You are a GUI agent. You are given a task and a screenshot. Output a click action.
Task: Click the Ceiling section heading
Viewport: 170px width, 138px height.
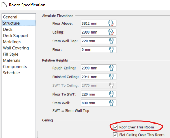[x=47, y=120]
